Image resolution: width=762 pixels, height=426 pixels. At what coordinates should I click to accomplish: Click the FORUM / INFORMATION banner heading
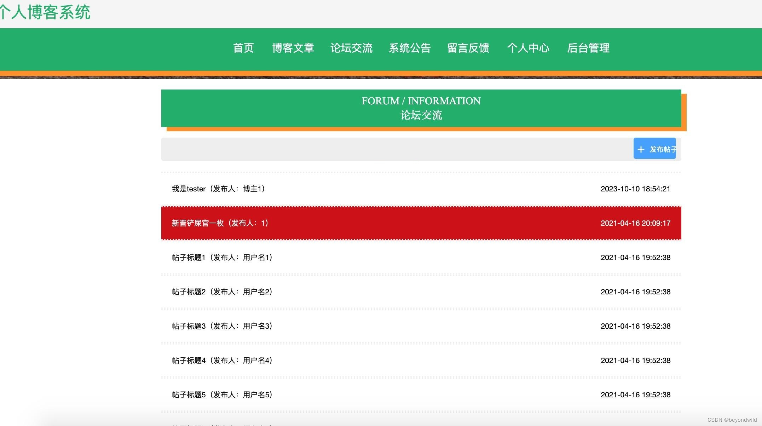(421, 101)
